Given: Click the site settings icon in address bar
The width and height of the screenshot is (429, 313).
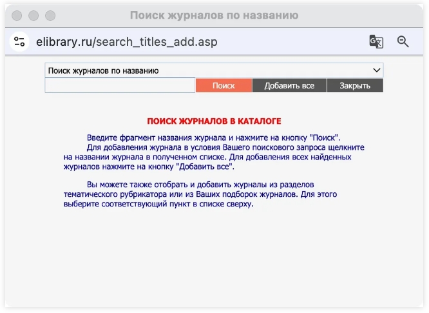Looking at the screenshot, I should point(19,42).
